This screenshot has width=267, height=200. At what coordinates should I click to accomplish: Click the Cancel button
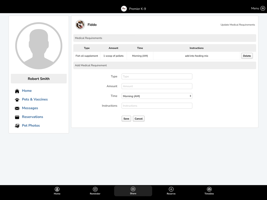pyautogui.click(x=139, y=119)
